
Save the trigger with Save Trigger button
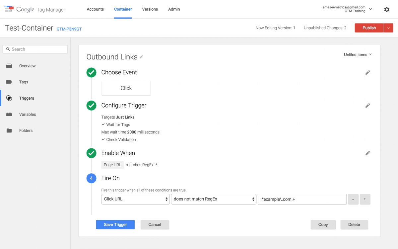tap(115, 224)
